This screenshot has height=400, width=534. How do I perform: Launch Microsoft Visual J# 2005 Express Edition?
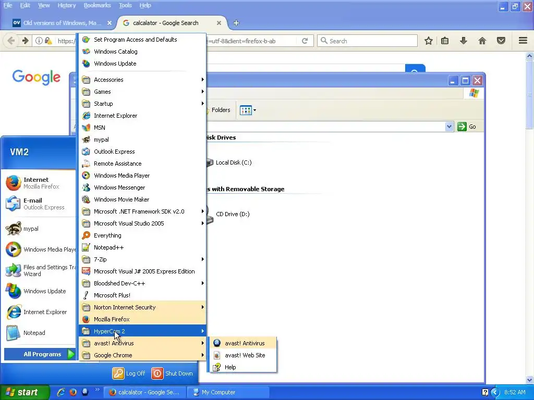coord(142,271)
